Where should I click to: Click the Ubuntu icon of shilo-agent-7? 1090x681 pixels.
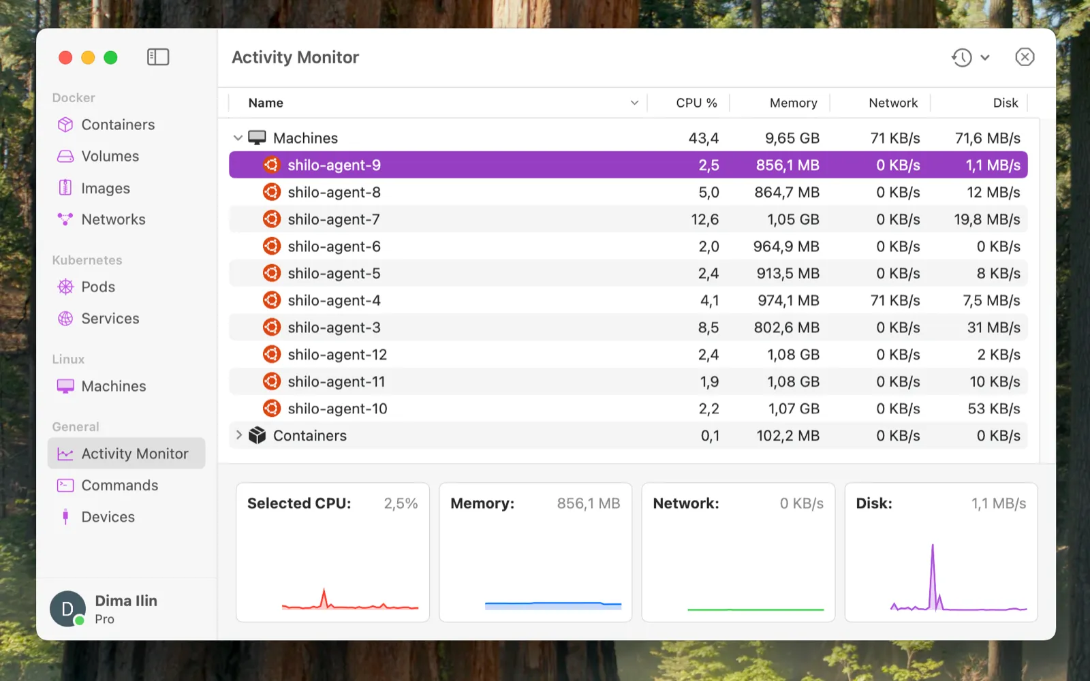pyautogui.click(x=272, y=219)
